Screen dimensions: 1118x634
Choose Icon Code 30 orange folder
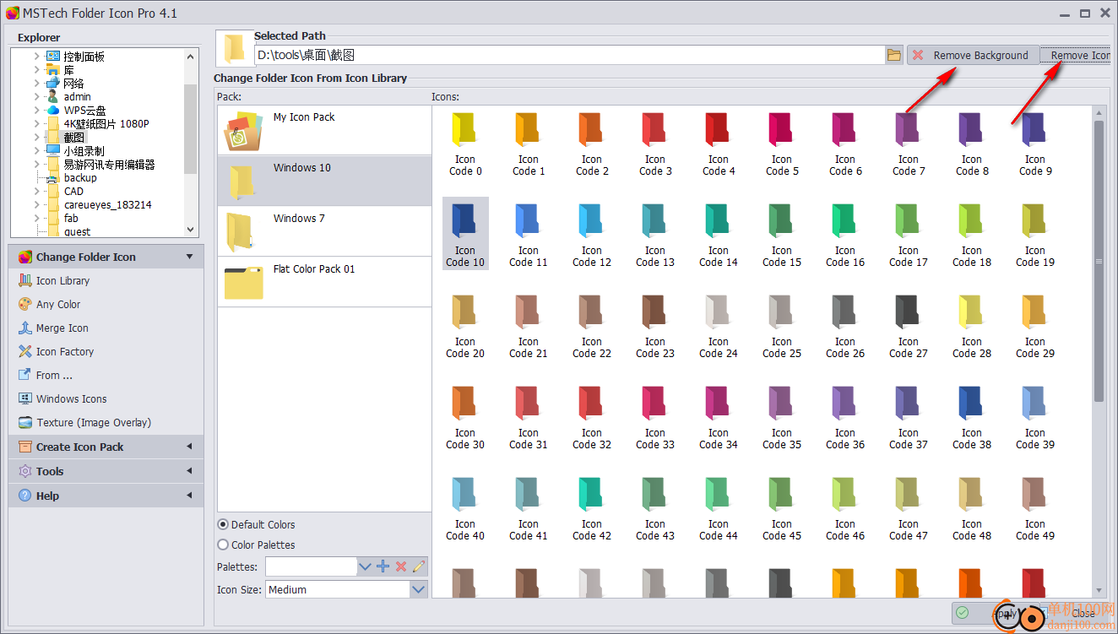(x=465, y=416)
